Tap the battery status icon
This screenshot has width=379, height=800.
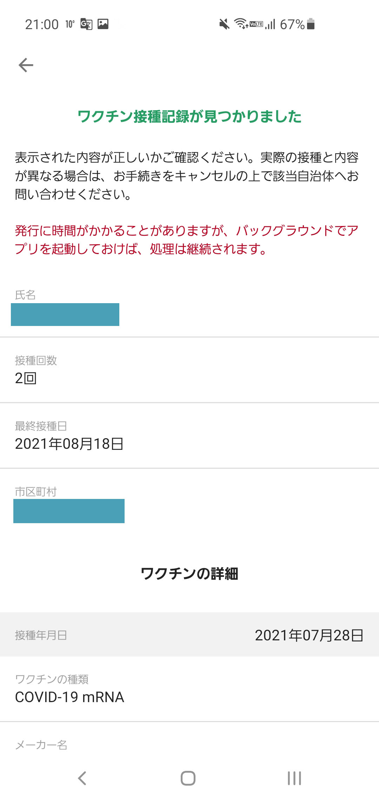point(311,24)
